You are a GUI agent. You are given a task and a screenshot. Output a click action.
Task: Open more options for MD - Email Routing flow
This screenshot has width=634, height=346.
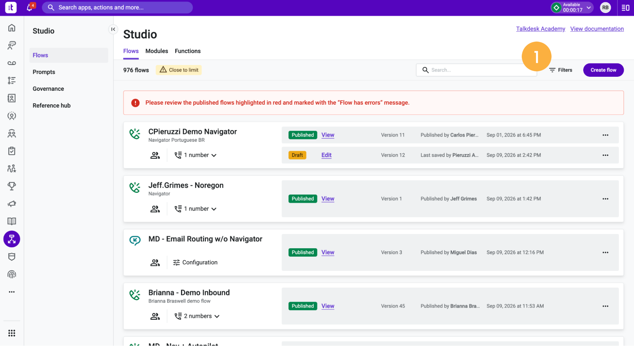(605, 252)
